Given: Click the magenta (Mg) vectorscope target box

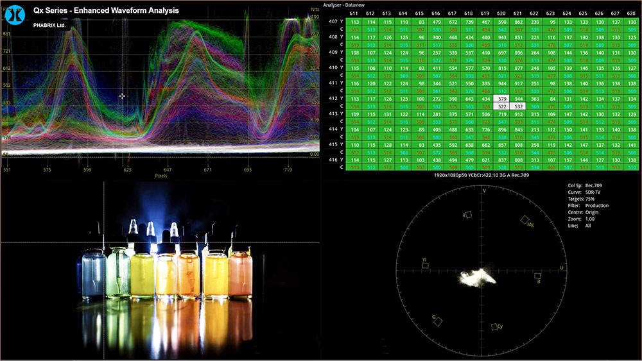Looking at the screenshot, I should pyautogui.click(x=524, y=219).
